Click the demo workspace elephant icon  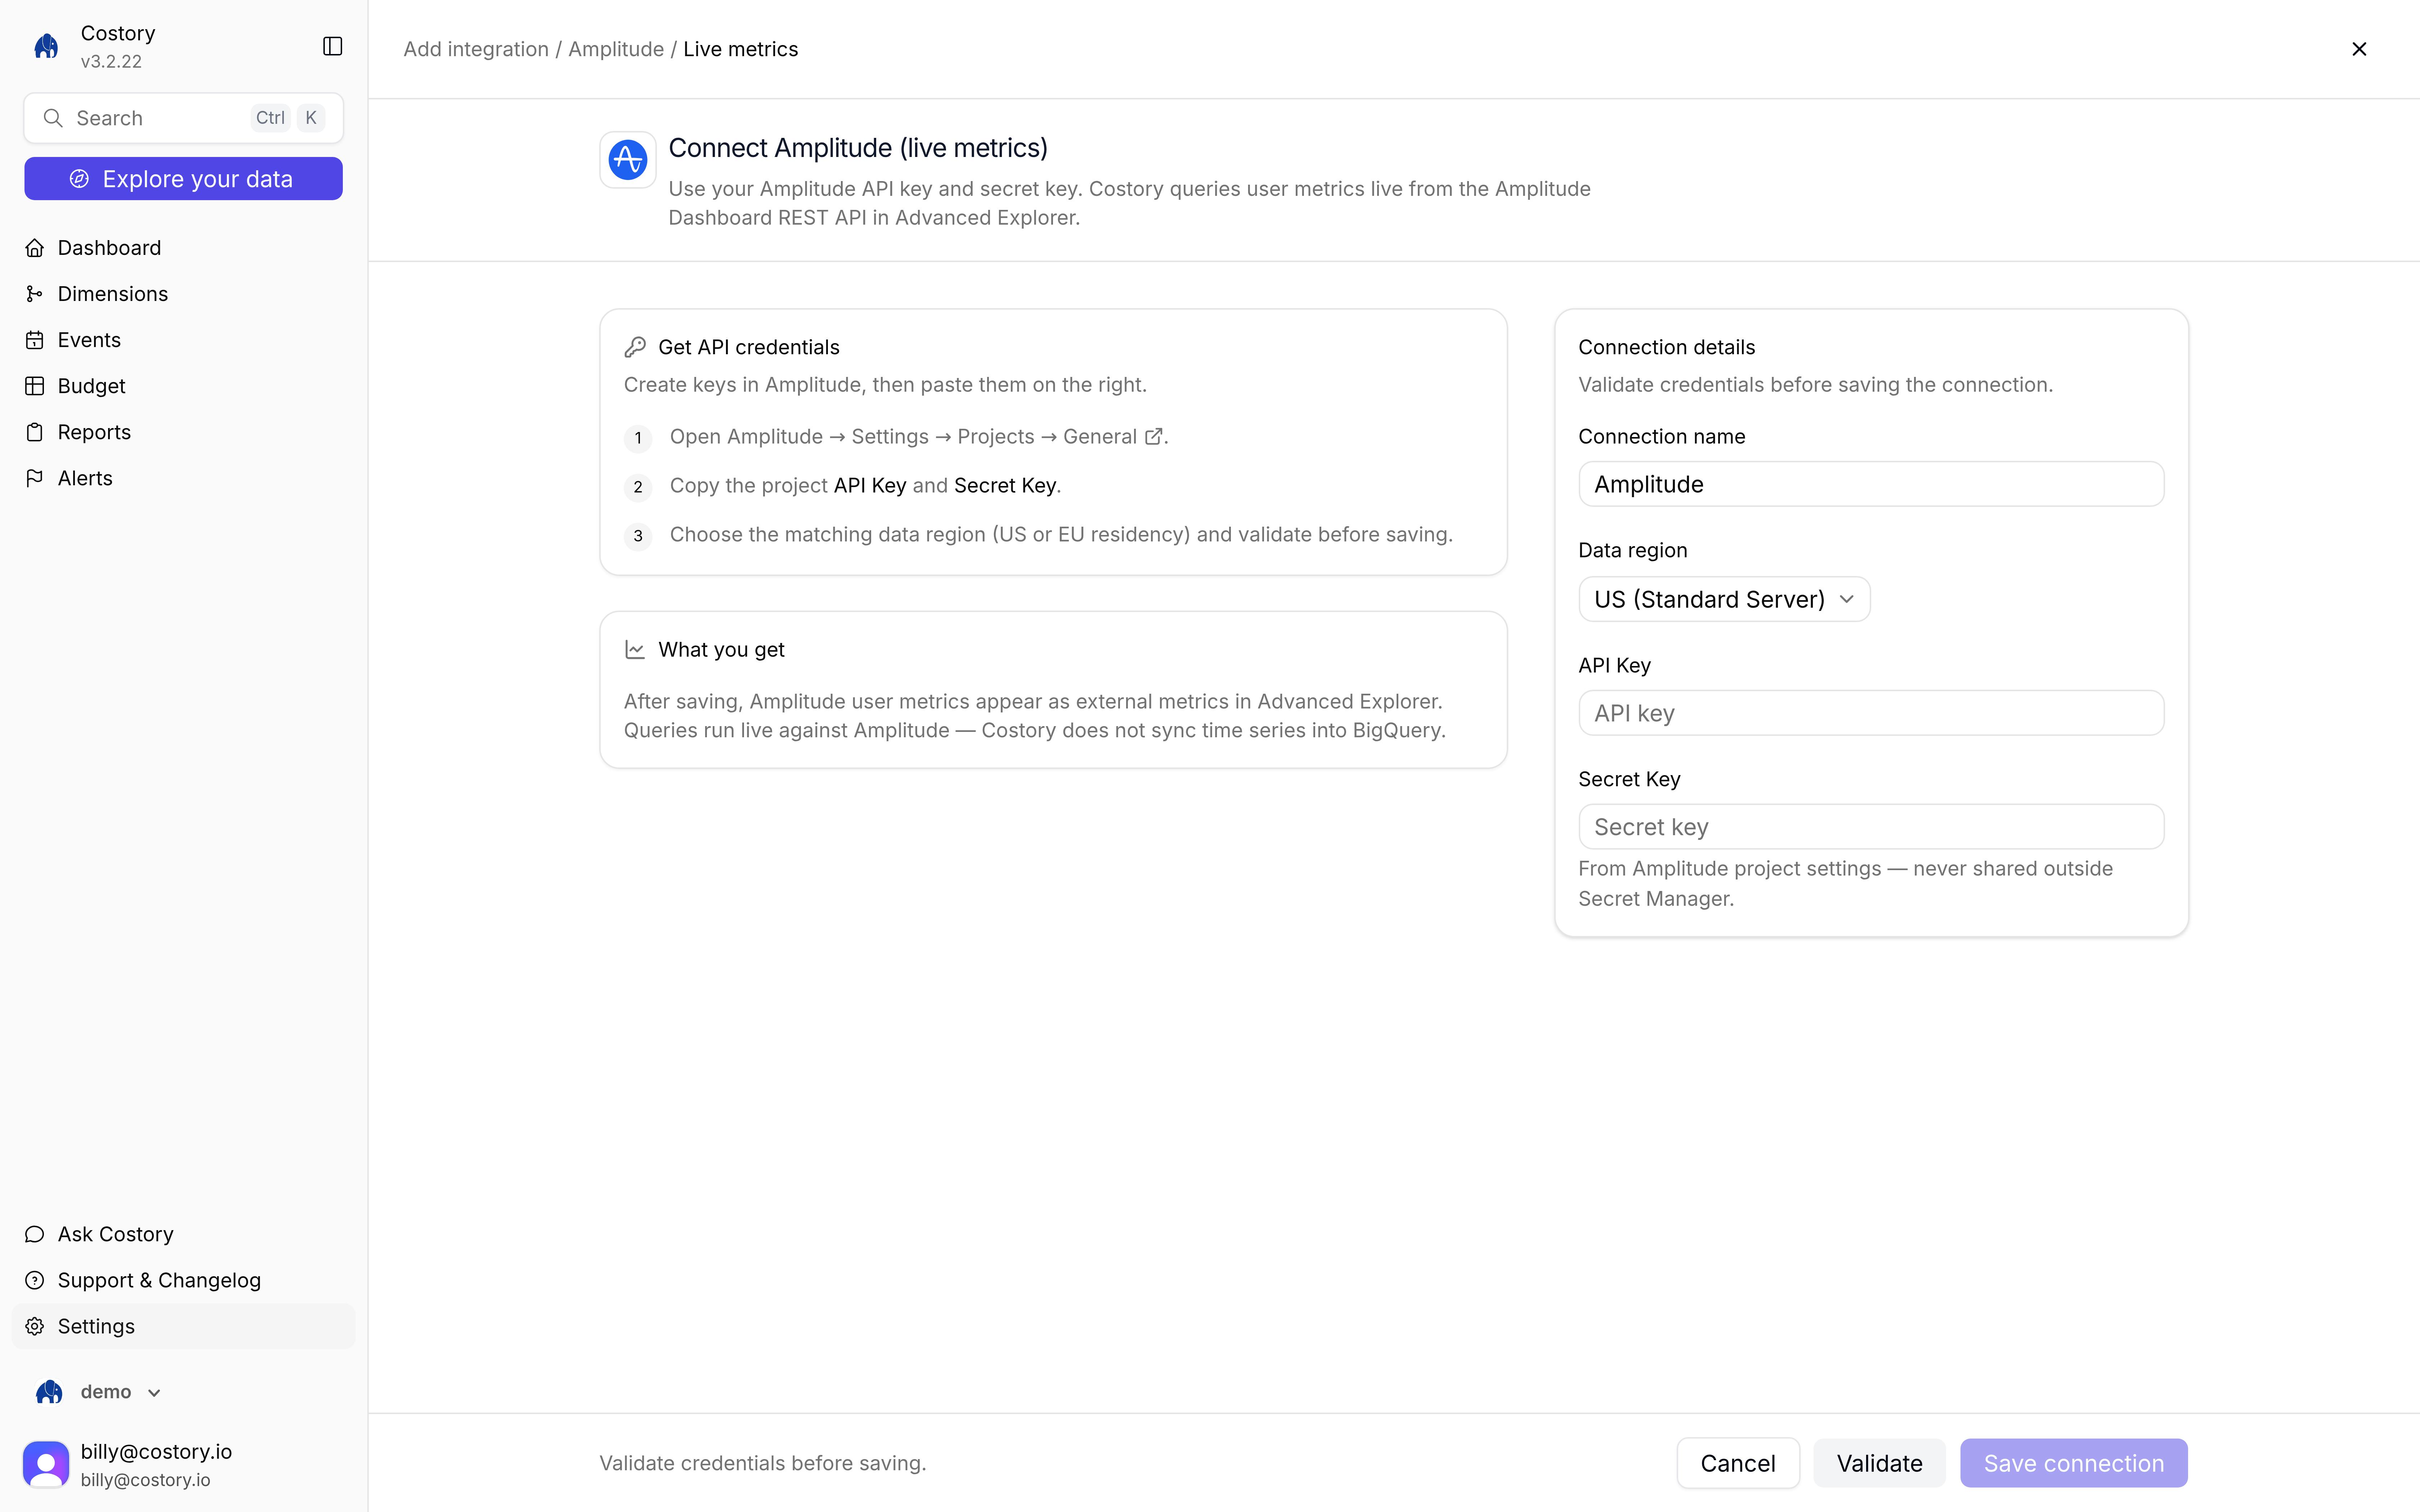[49, 1392]
